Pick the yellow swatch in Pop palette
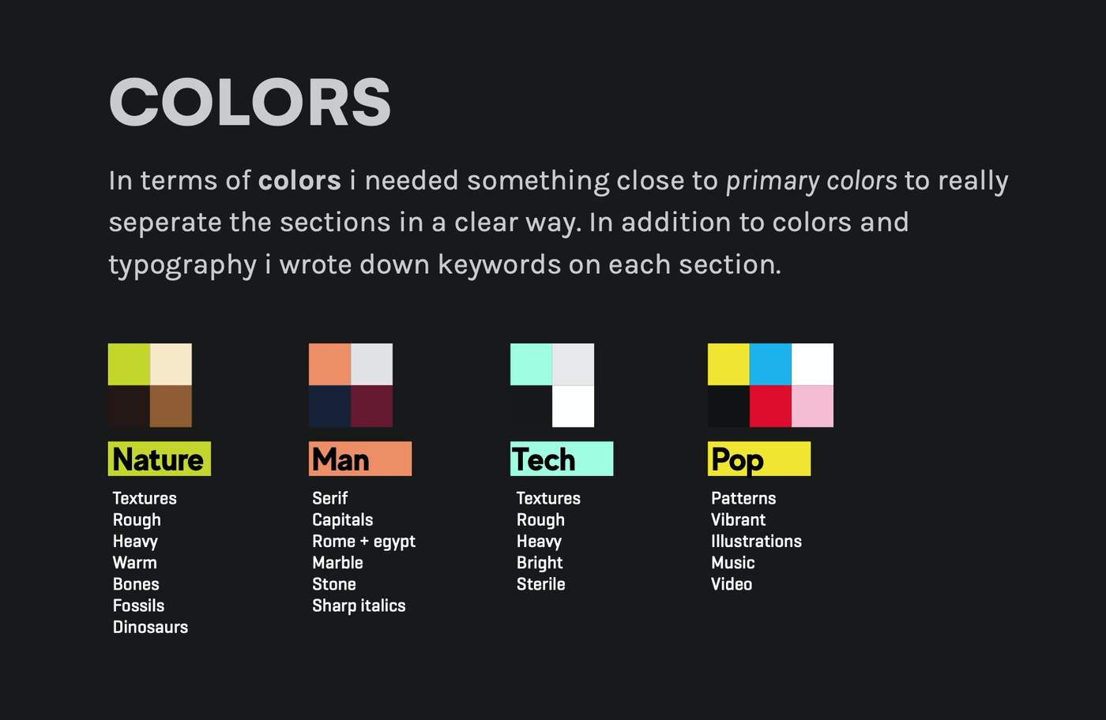This screenshot has height=720, width=1106. point(728,364)
